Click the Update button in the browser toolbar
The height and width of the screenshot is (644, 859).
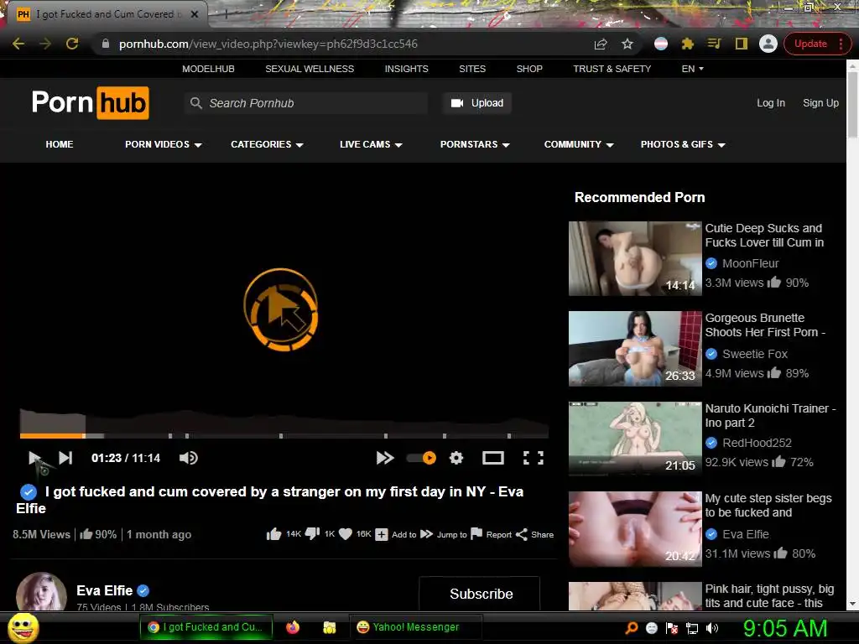(x=810, y=44)
